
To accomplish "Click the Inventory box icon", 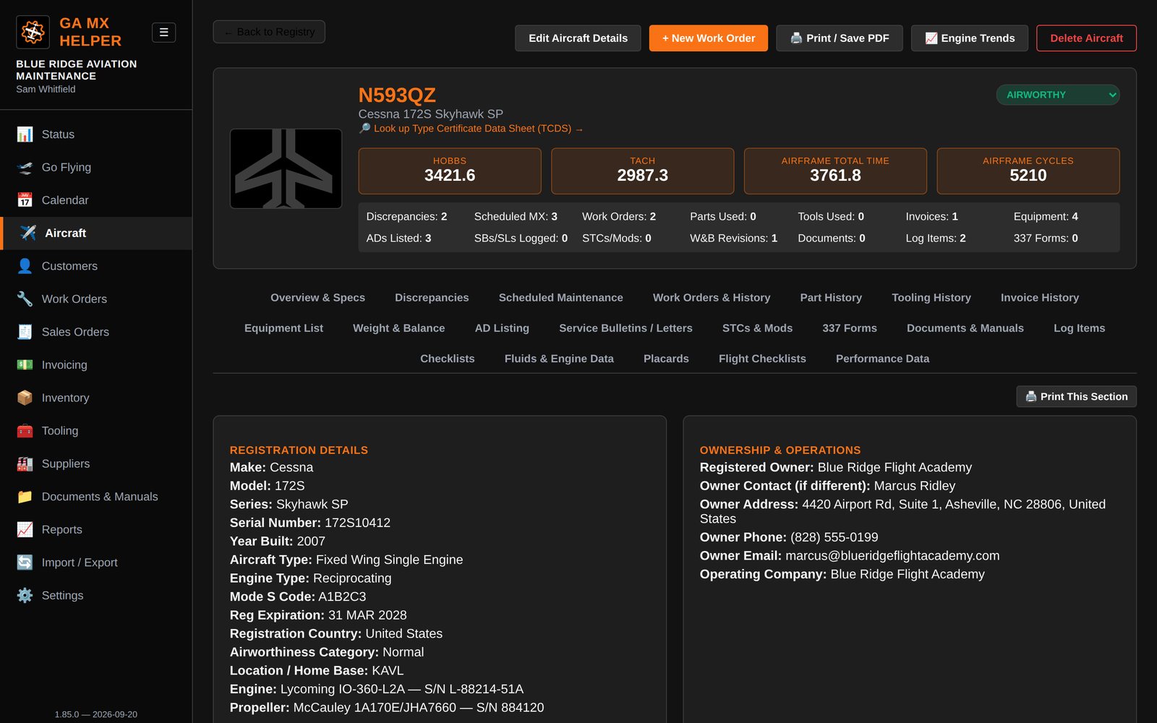I will point(25,398).
